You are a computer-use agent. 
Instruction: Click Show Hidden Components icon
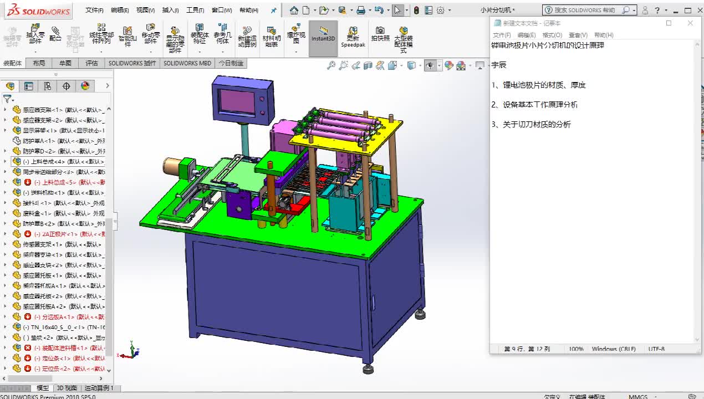click(x=175, y=39)
